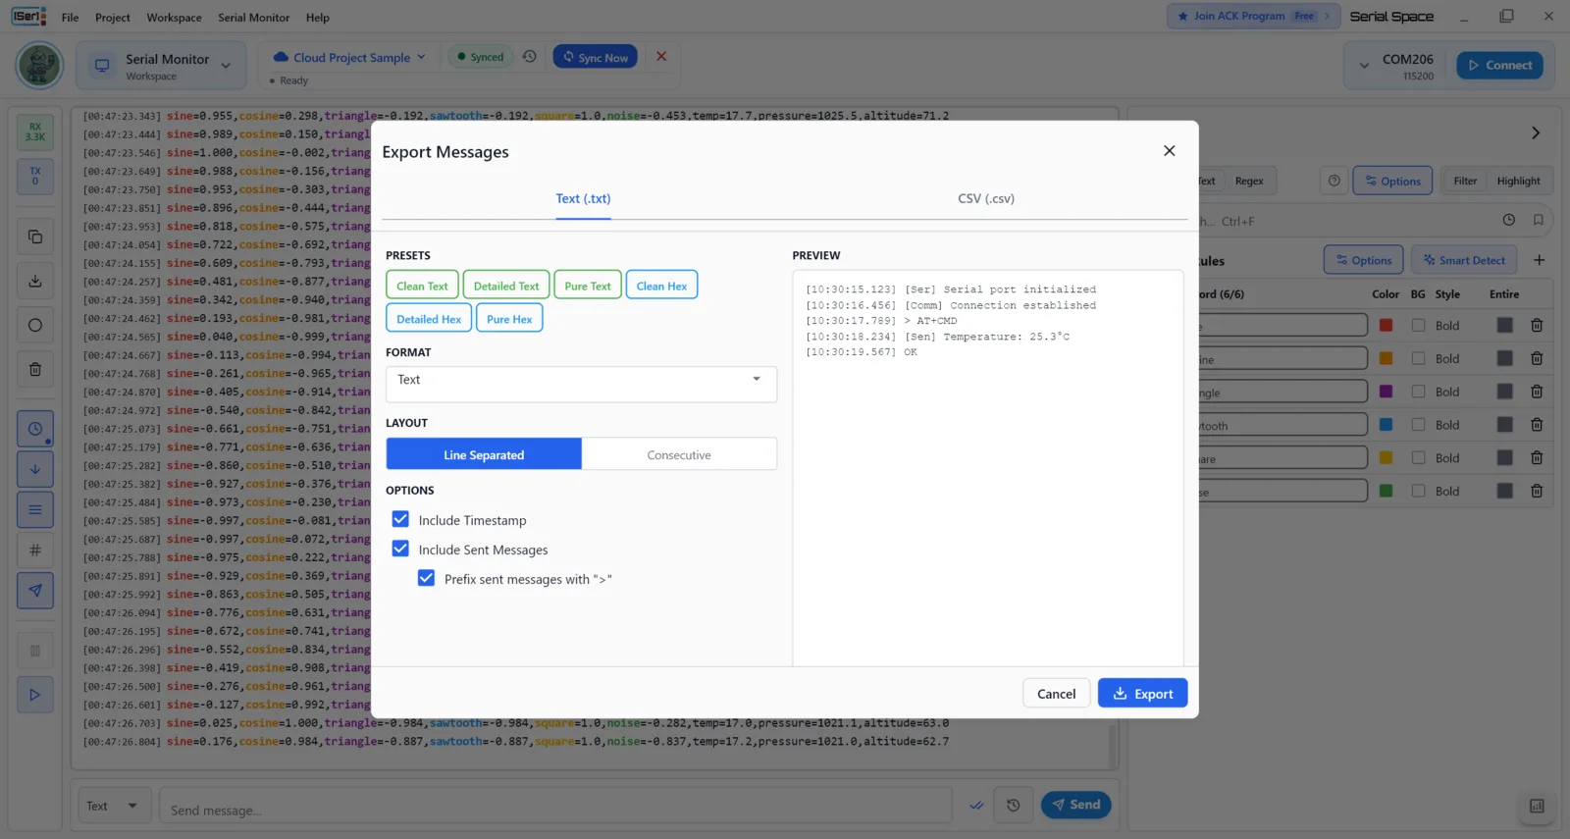Apply the Pure Hex preset
1570x839 pixels.
click(509, 319)
